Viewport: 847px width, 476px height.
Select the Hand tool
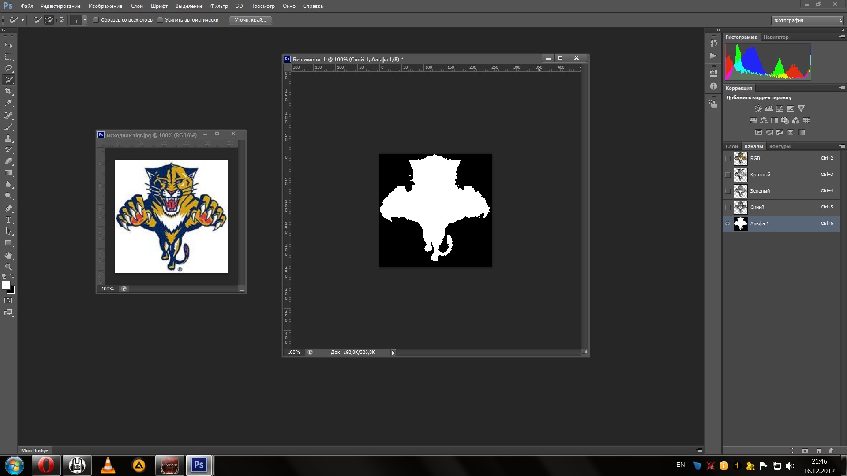pos(8,256)
